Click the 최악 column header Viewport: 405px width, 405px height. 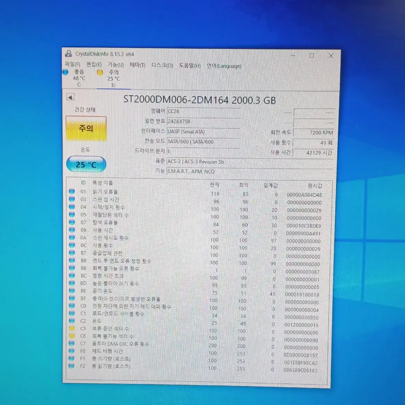243,185
